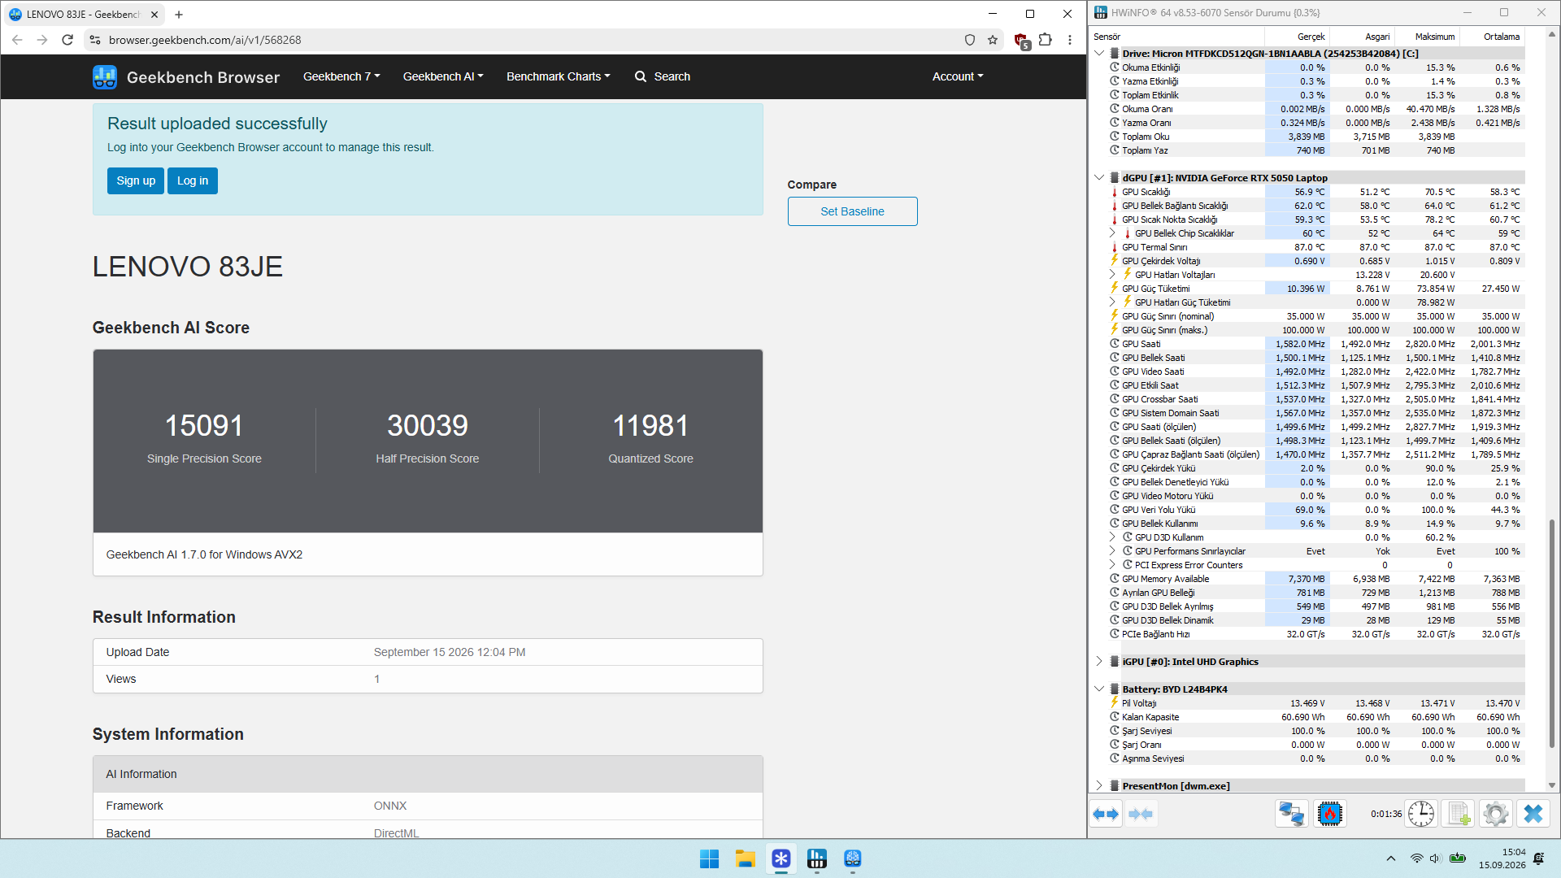The image size is (1561, 878).
Task: Open the browser three-dot menu
Action: [x=1070, y=40]
